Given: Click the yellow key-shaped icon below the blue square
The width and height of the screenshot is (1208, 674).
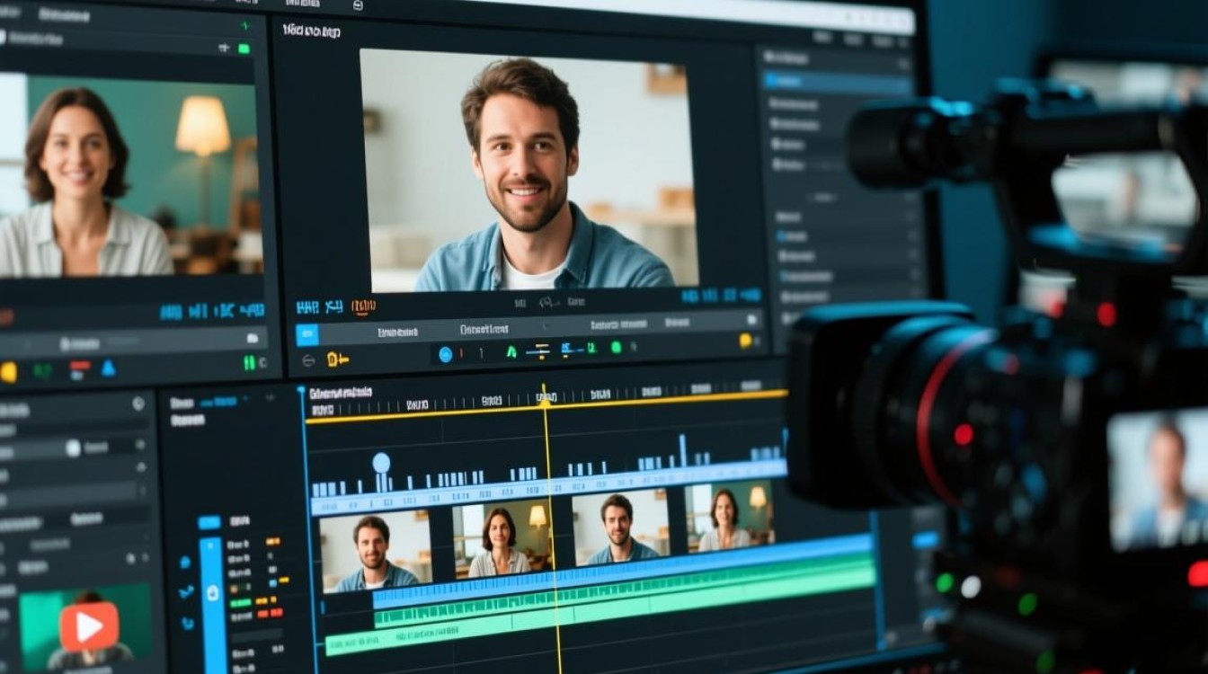Looking at the screenshot, I should [337, 359].
